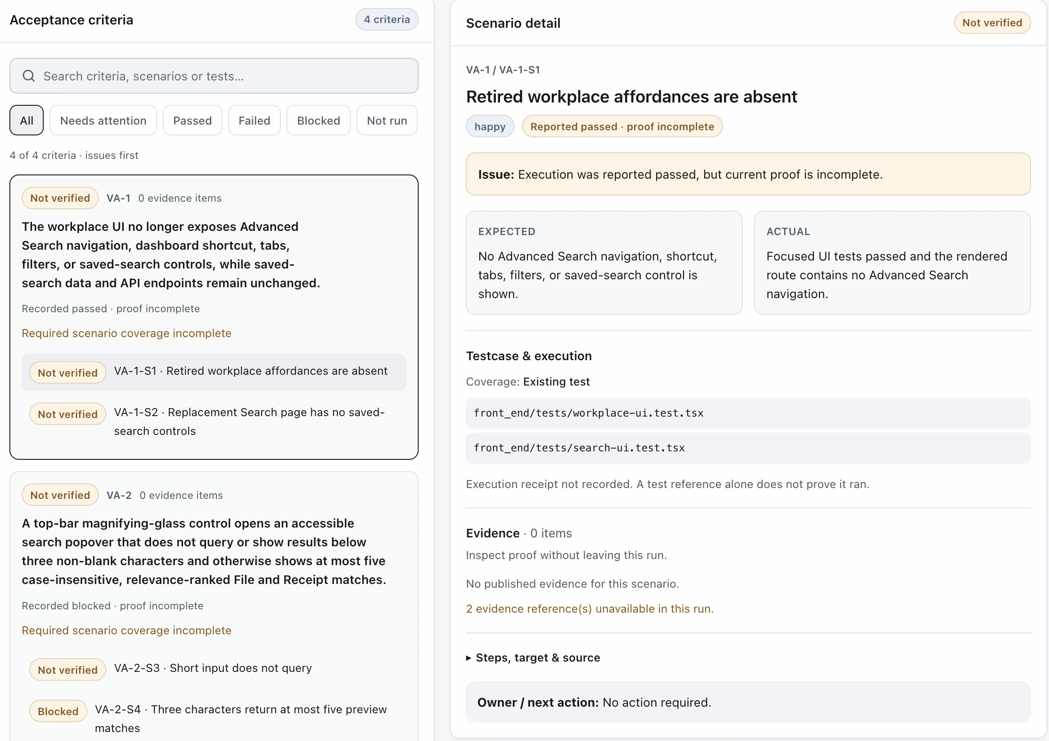
Task: Click the VA-2 criterion description text
Action: (204, 552)
